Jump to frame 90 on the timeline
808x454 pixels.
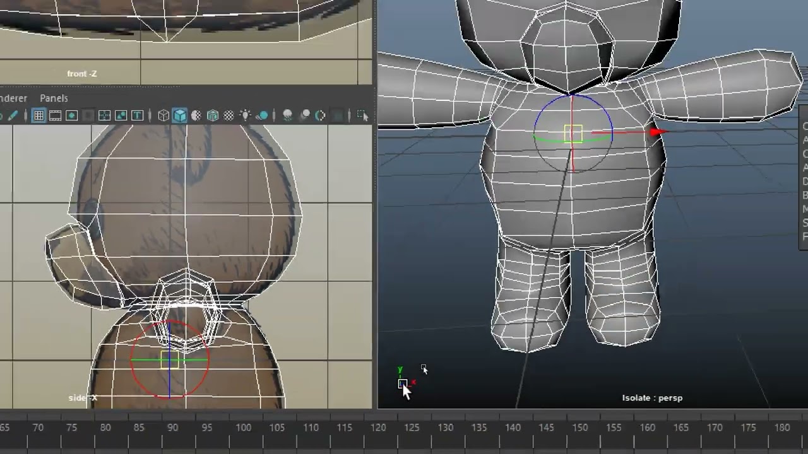click(x=172, y=428)
